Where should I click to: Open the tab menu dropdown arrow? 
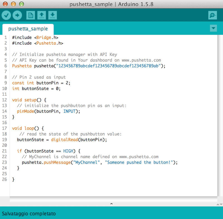pos(213,28)
